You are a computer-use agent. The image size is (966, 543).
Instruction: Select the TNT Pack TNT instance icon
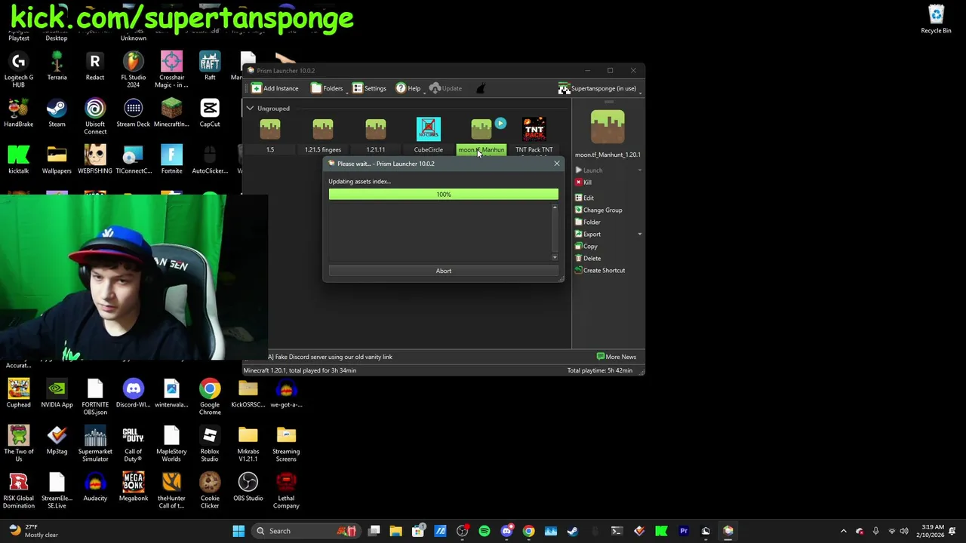[534, 129]
